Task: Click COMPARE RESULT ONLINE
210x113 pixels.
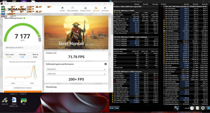Action: [23, 88]
